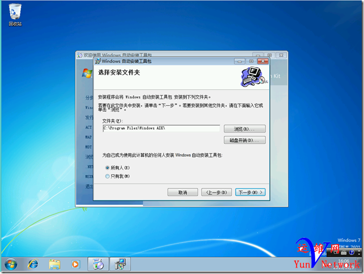Close the Windows 自动安装工具包 setup dialog
This screenshot has height=274, width=364.
[263, 61]
